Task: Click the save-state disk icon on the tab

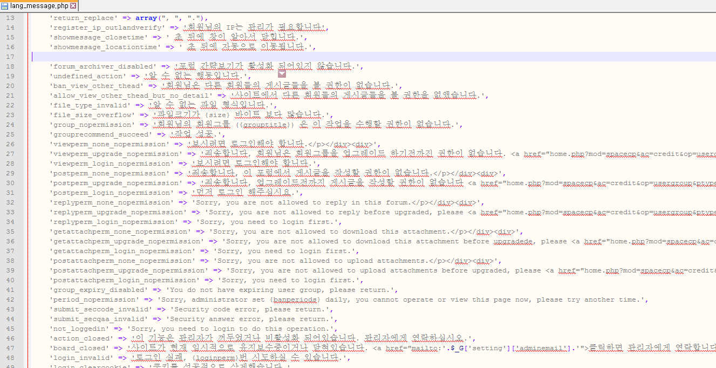Action: point(5,6)
